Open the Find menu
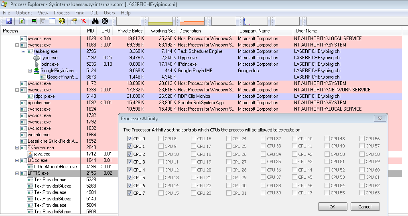The height and width of the screenshot is (216, 408). click(x=80, y=13)
